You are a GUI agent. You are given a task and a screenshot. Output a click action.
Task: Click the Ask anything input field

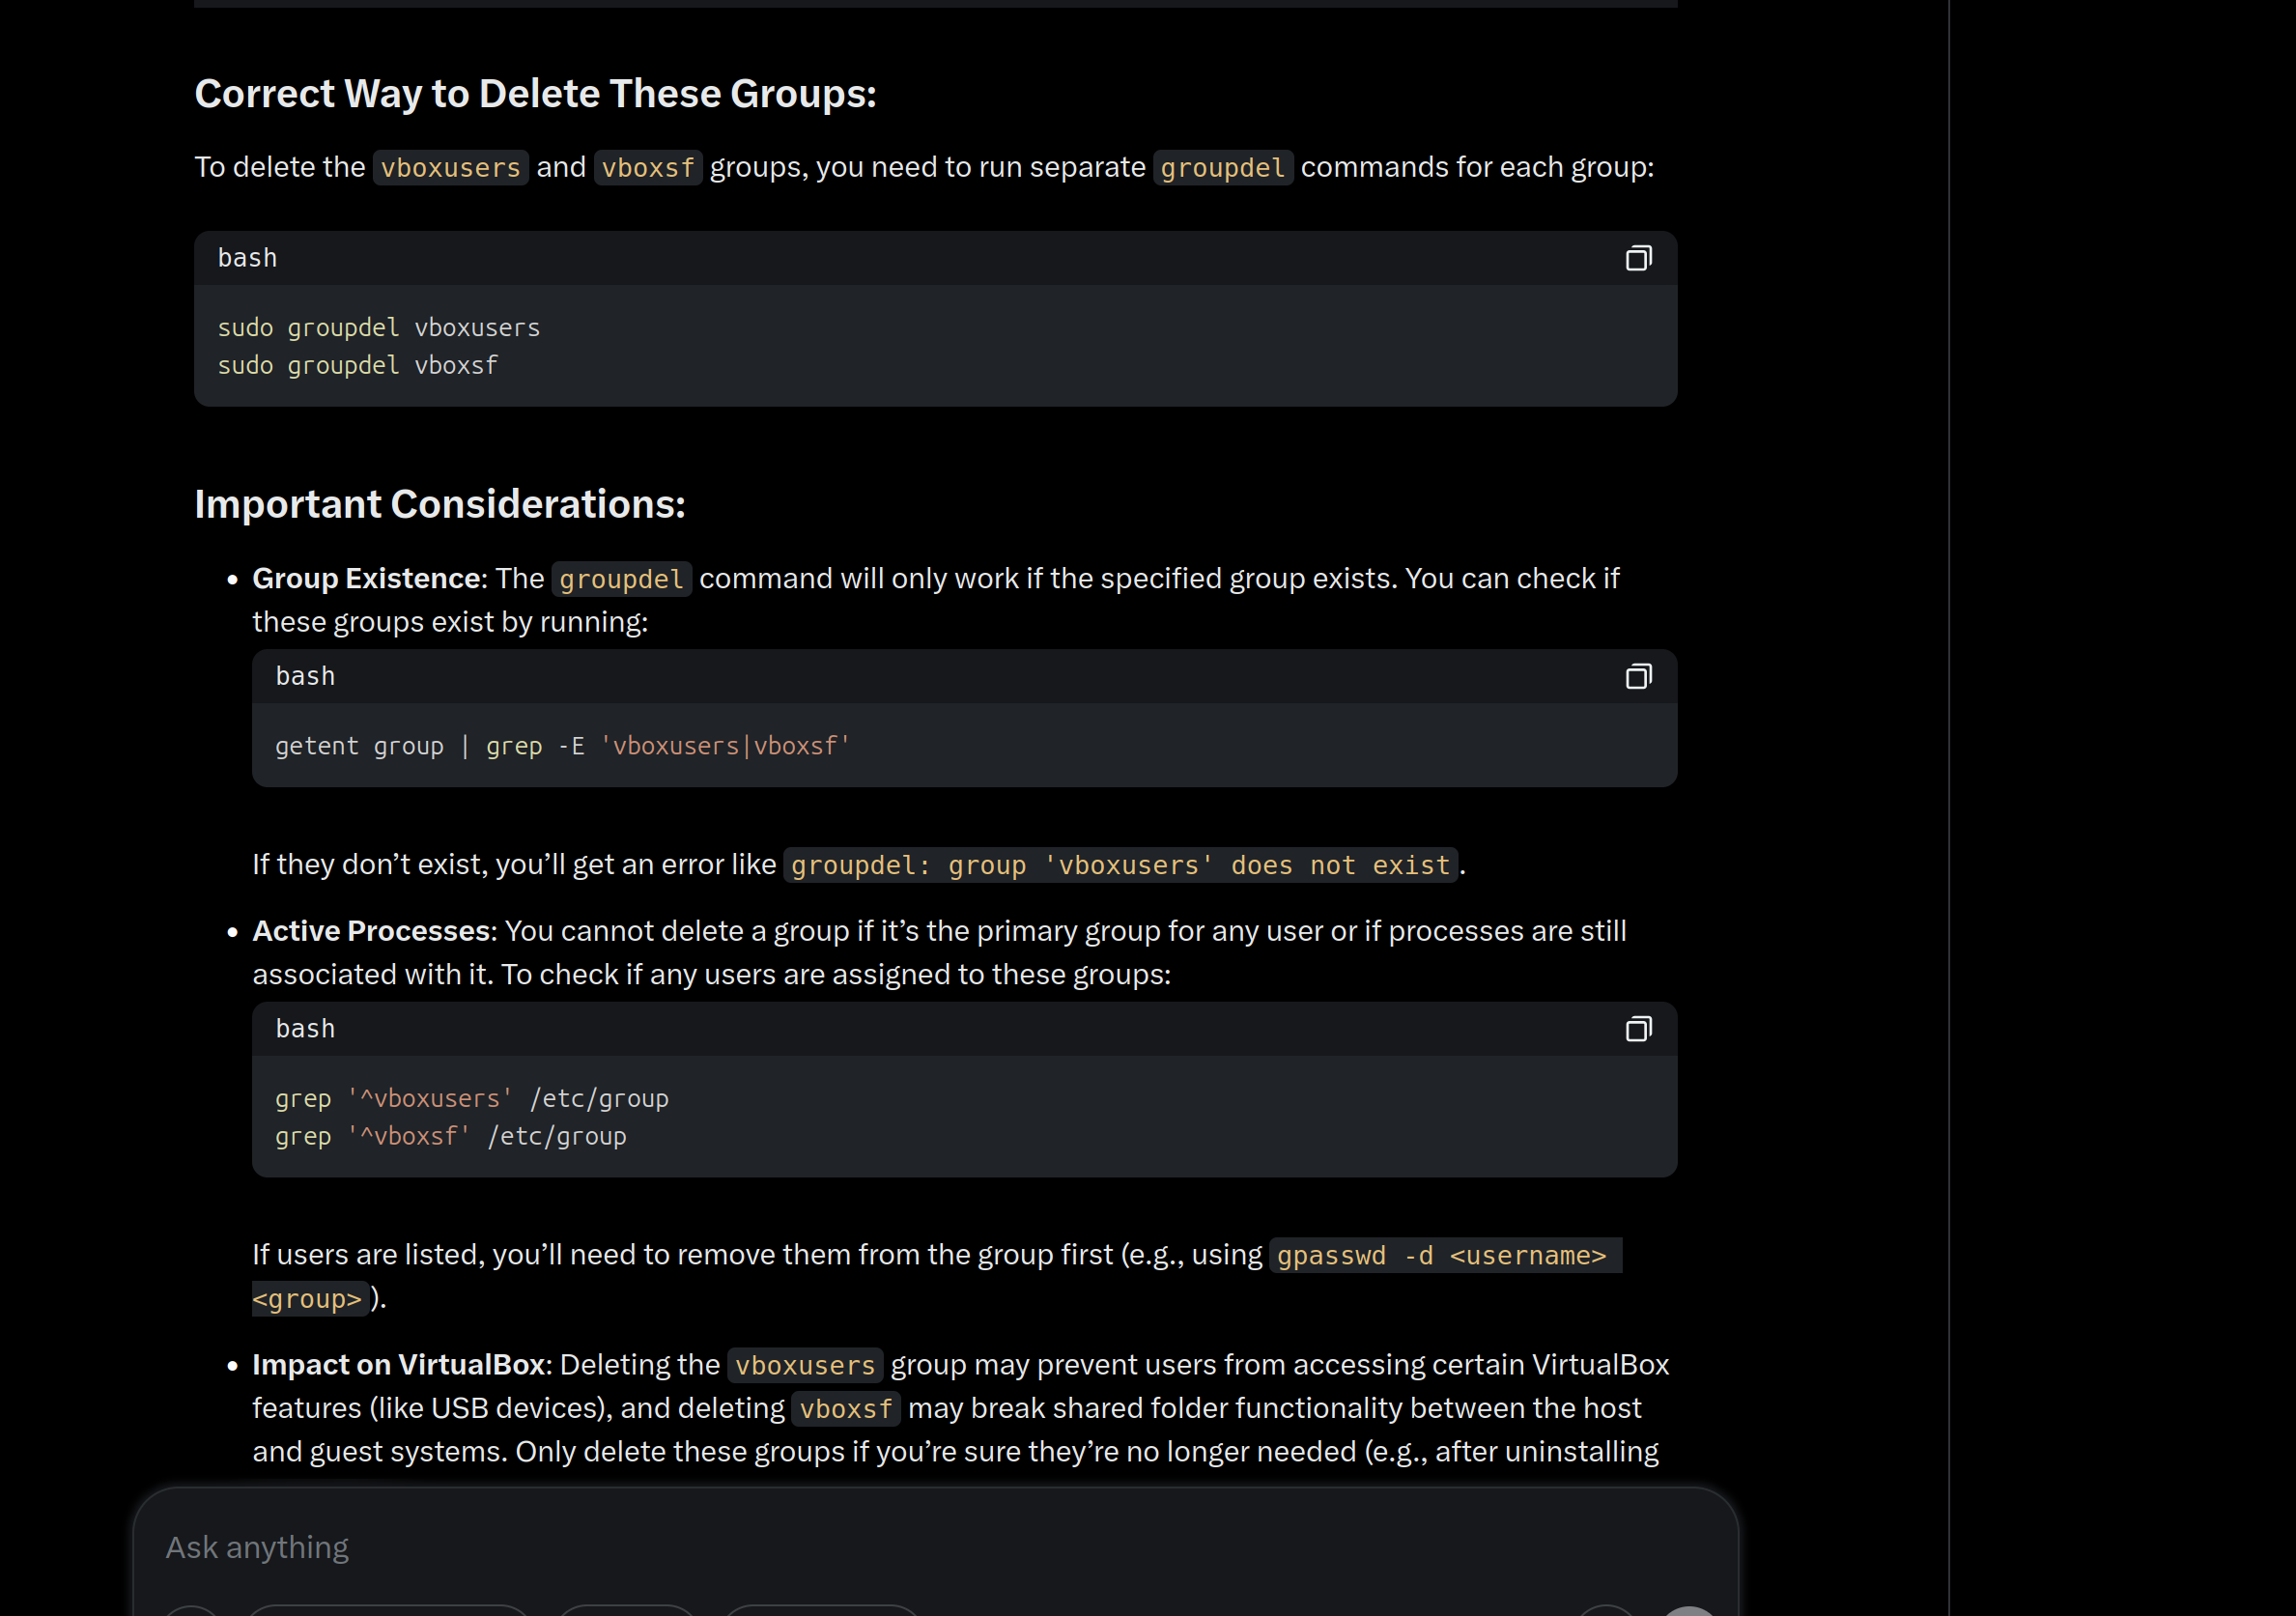tap(900, 1547)
